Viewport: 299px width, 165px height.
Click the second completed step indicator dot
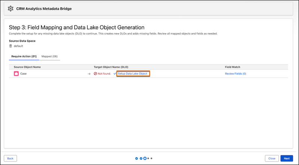(141, 158)
